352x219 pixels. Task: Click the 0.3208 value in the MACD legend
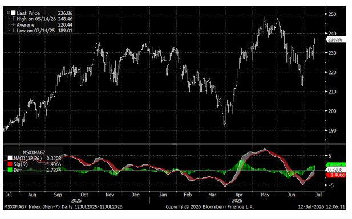tap(54, 159)
